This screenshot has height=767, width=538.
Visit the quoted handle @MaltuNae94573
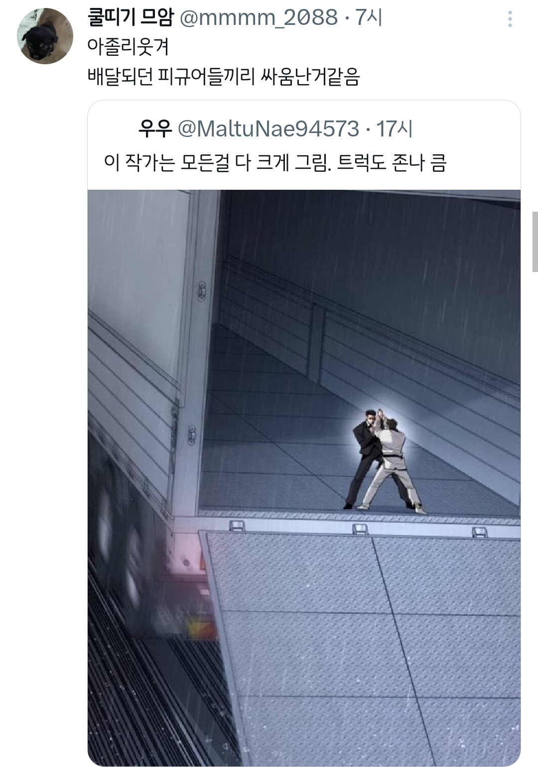269,129
